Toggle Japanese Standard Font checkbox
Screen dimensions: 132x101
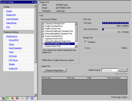tap(43, 24)
